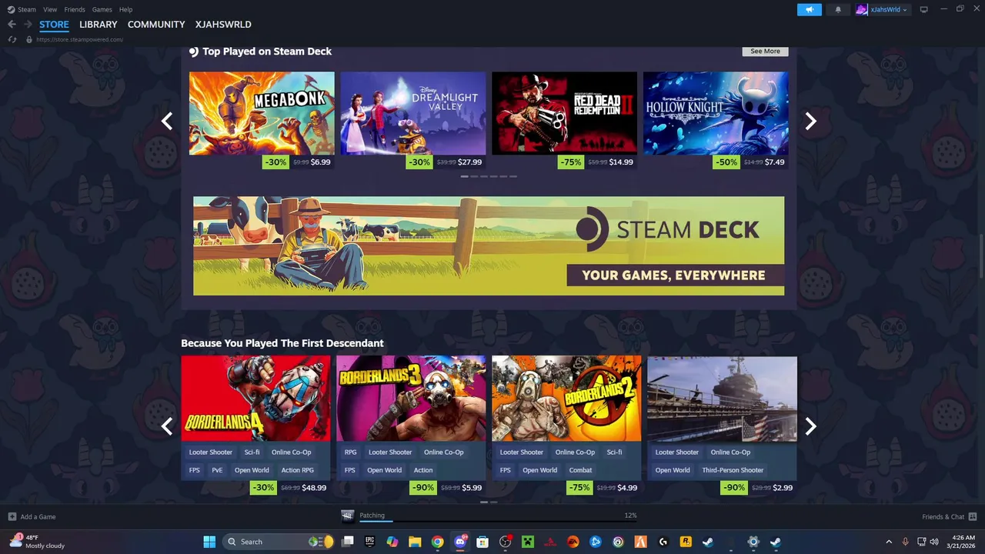Open the Help menu

125,9
